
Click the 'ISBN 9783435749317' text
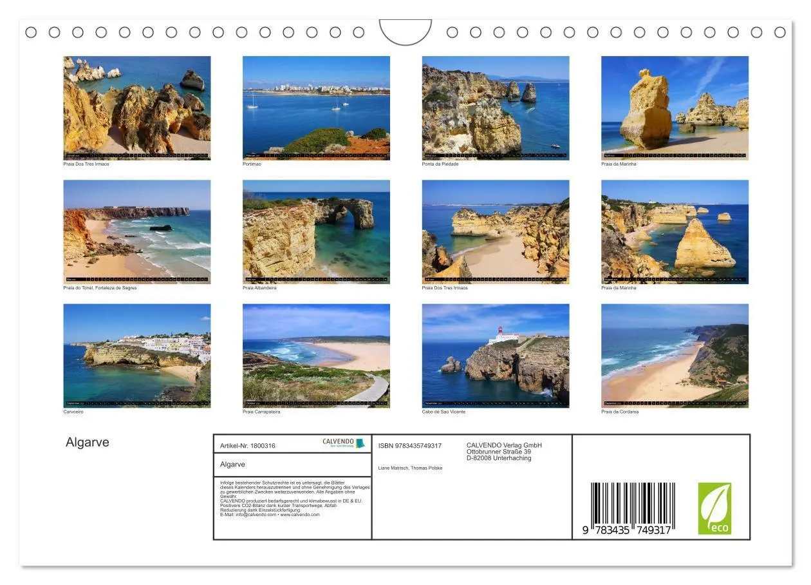coord(410,446)
